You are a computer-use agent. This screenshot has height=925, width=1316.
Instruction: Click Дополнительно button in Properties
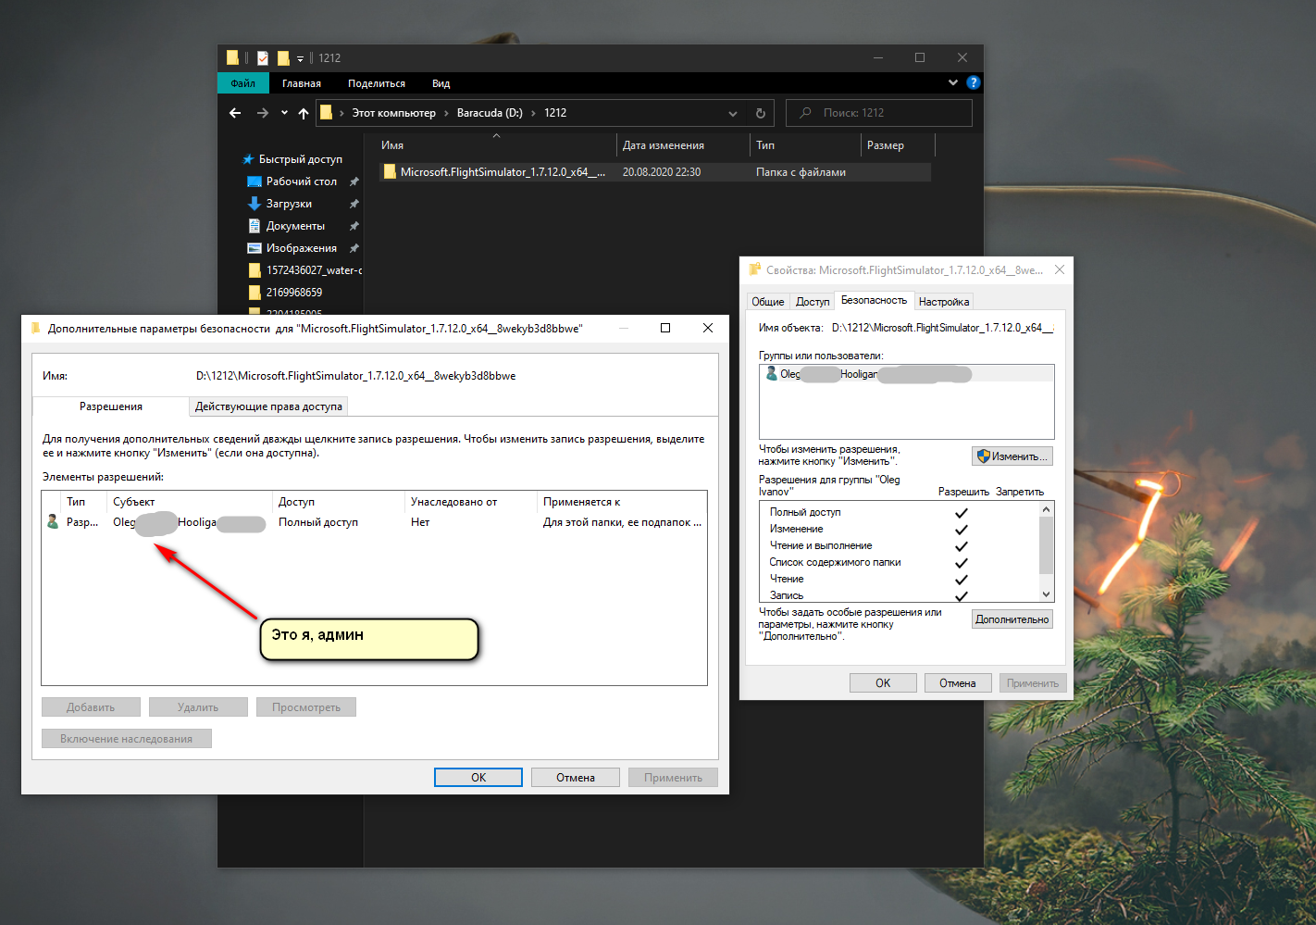1012,619
